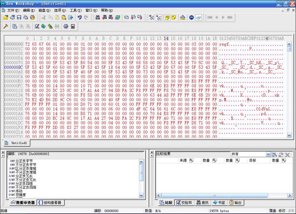Click the Print icon in toolbar
Image resolution: width=296 pixels, height=214 pixels.
click(26, 17)
